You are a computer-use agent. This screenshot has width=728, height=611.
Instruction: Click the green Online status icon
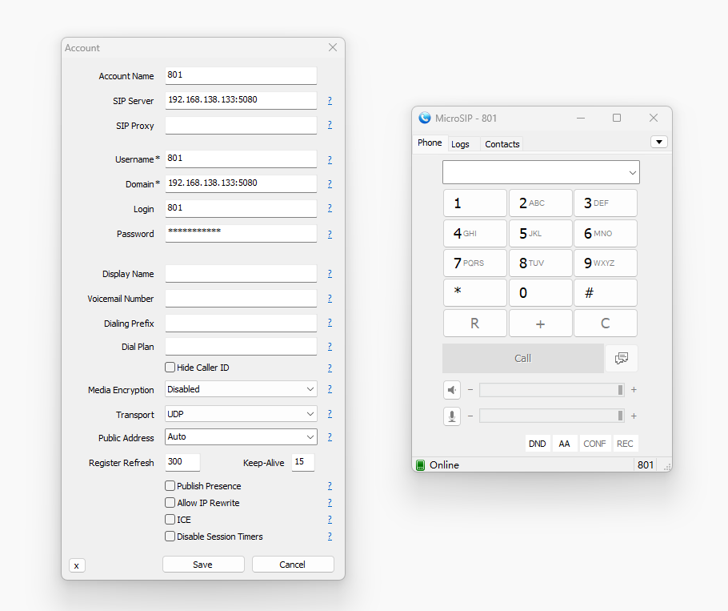click(x=420, y=465)
